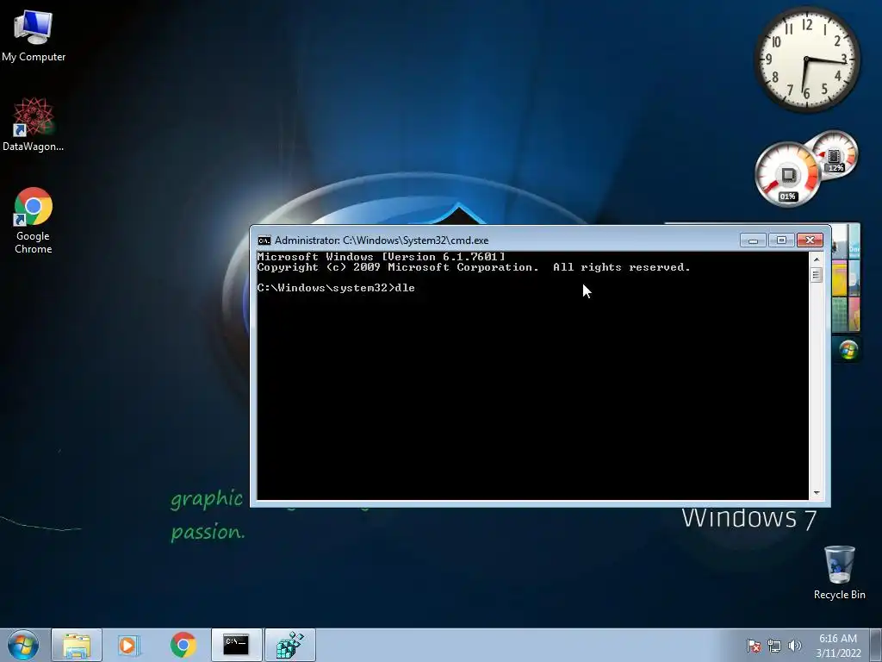Image resolution: width=882 pixels, height=662 pixels.
Task: Click the analog clock gadget
Action: 806,59
